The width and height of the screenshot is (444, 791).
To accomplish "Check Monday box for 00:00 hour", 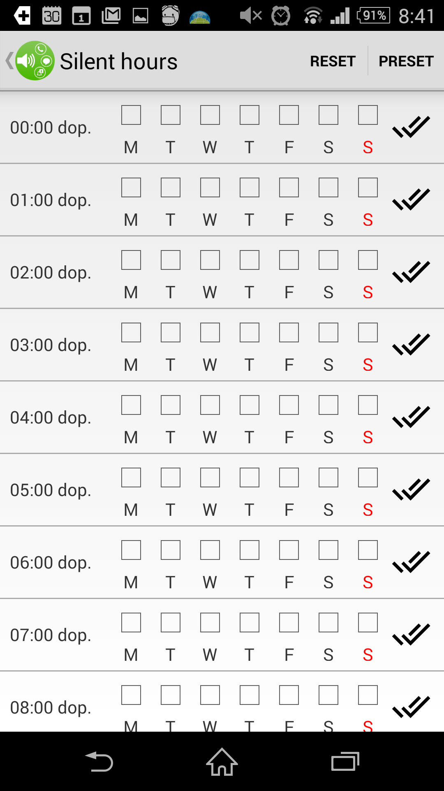I will click(131, 115).
